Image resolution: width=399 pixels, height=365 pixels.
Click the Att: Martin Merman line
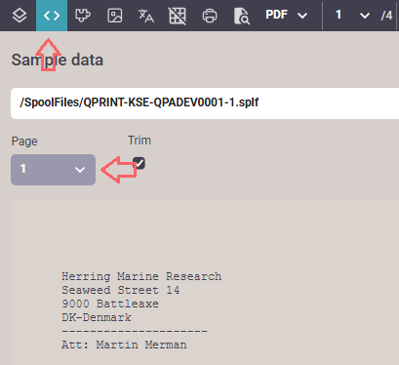point(124,345)
